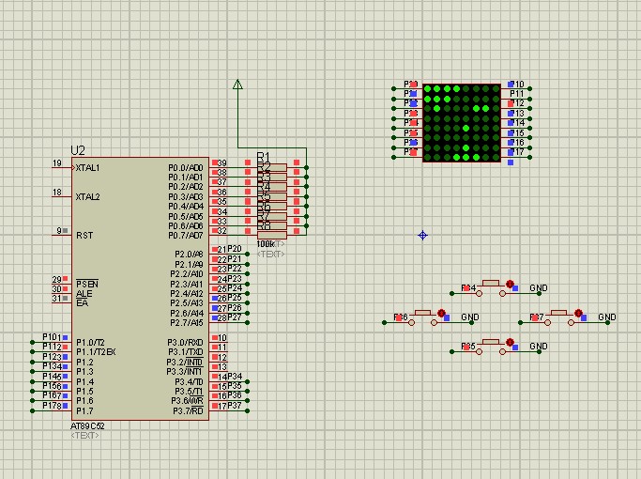Select the XTAL2 pin label
Screen dimensions: 641x479
87,196
